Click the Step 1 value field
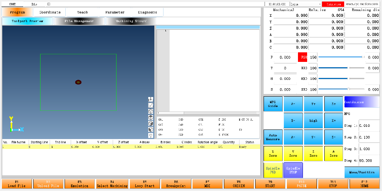Screen dimensions: 382x191 (369, 126)
